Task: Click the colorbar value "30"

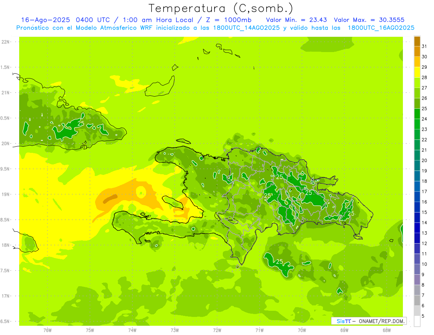Action: click(425, 57)
